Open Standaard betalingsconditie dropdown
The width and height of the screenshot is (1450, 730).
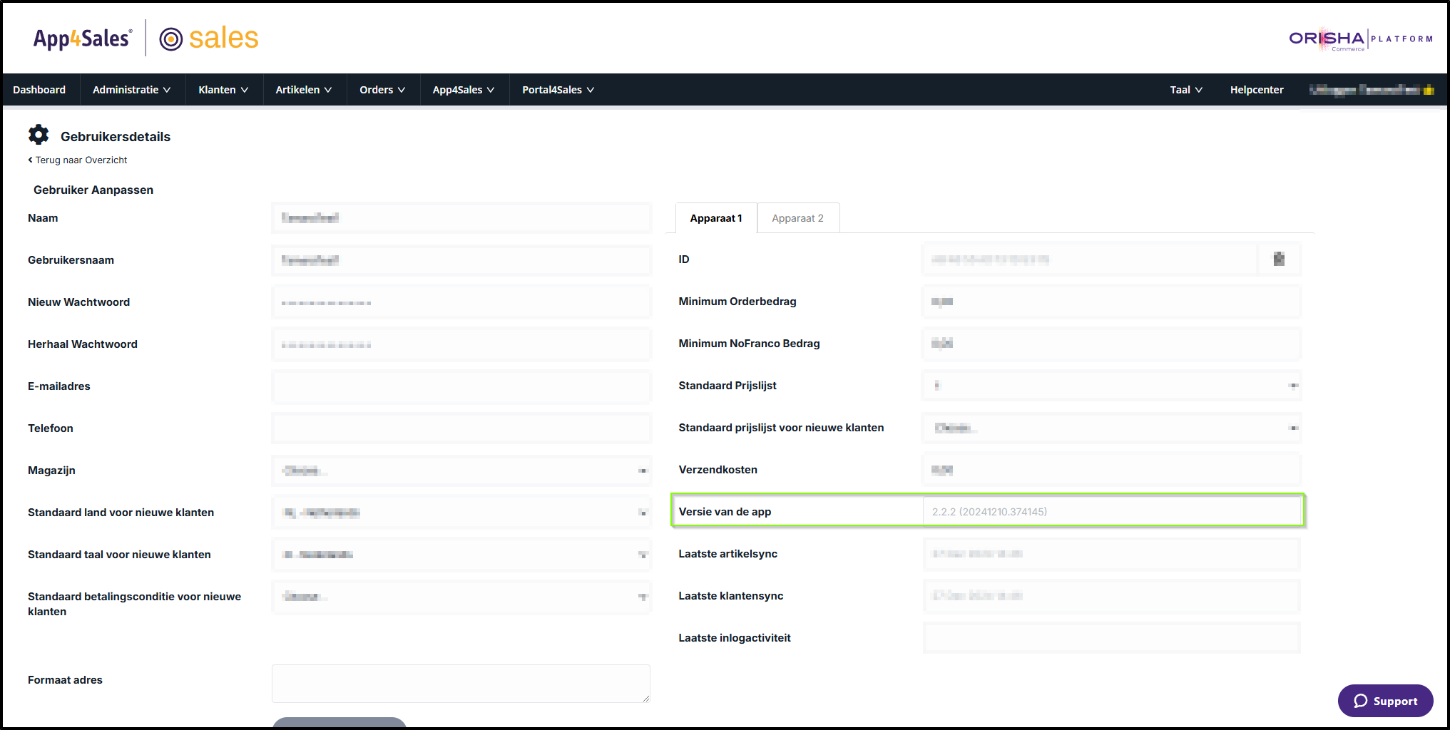point(461,597)
